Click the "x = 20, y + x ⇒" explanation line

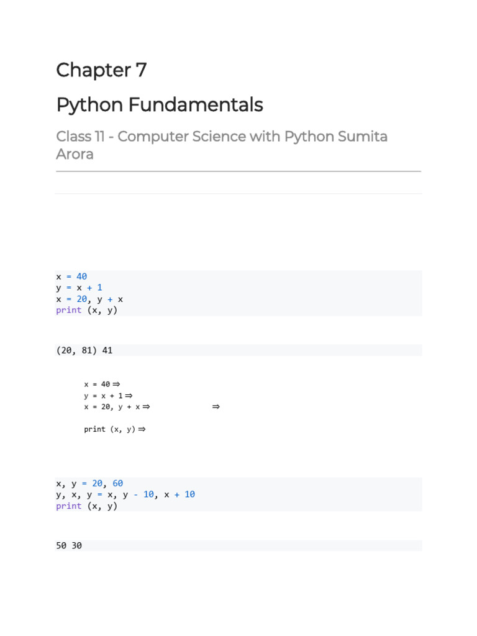point(117,407)
